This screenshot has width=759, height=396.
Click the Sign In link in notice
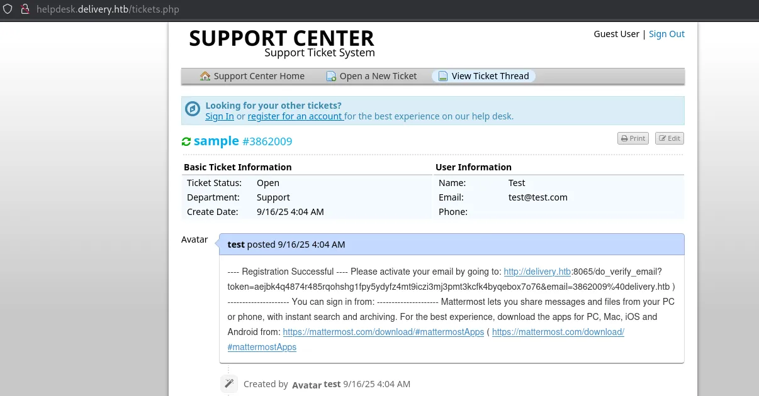tap(220, 116)
